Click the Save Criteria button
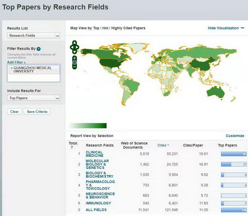This screenshot has height=216, width=248. [x=37, y=111]
